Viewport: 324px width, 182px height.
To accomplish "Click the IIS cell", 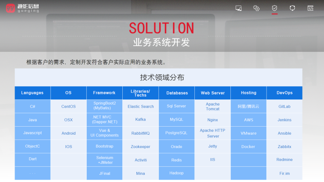I will point(213,160).
